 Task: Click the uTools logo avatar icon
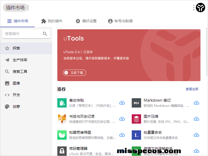tap(200, 8)
